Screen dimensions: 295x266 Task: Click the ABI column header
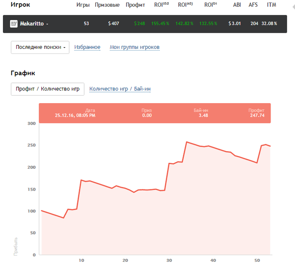click(237, 5)
